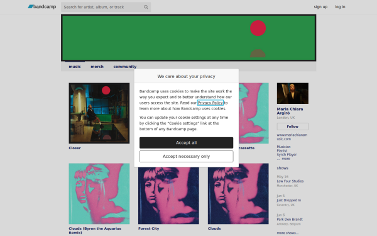This screenshot has height=236, width=377.
Task: Switch to the community tab
Action: tap(125, 67)
